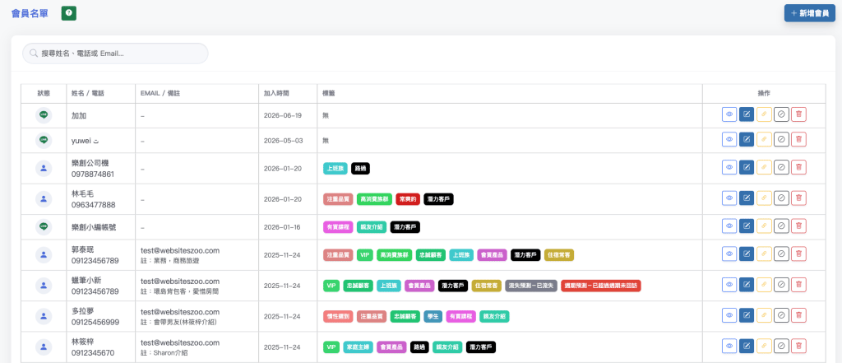Click eye icon for 郭泰珉
The height and width of the screenshot is (363, 842).
tap(729, 254)
